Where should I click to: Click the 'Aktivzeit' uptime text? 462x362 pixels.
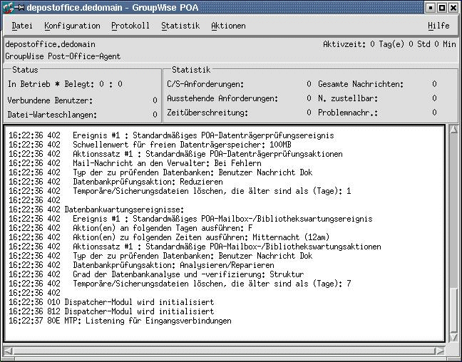click(389, 44)
